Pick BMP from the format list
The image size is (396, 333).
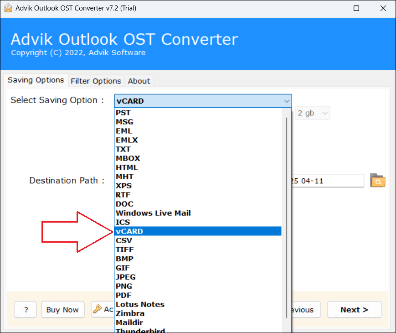[x=198, y=259]
